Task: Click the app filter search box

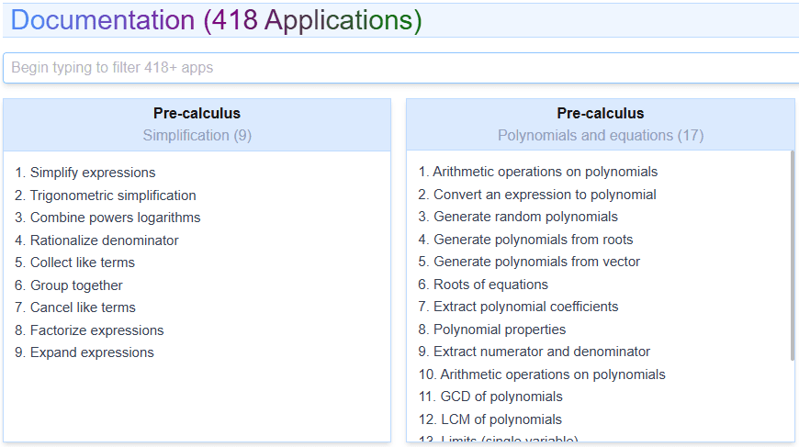Action: pos(400,68)
